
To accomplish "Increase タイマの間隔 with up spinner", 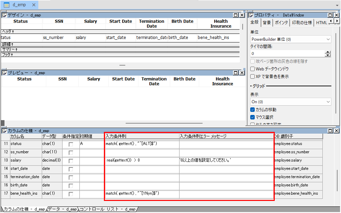I will [x=328, y=52].
